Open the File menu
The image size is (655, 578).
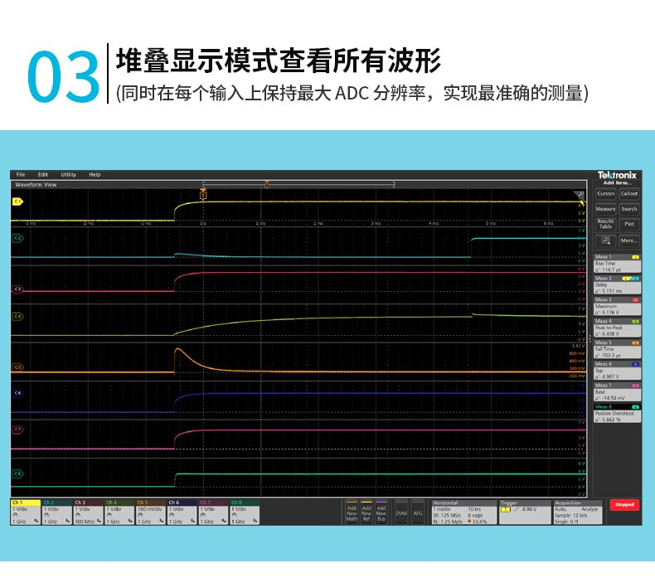click(x=21, y=174)
